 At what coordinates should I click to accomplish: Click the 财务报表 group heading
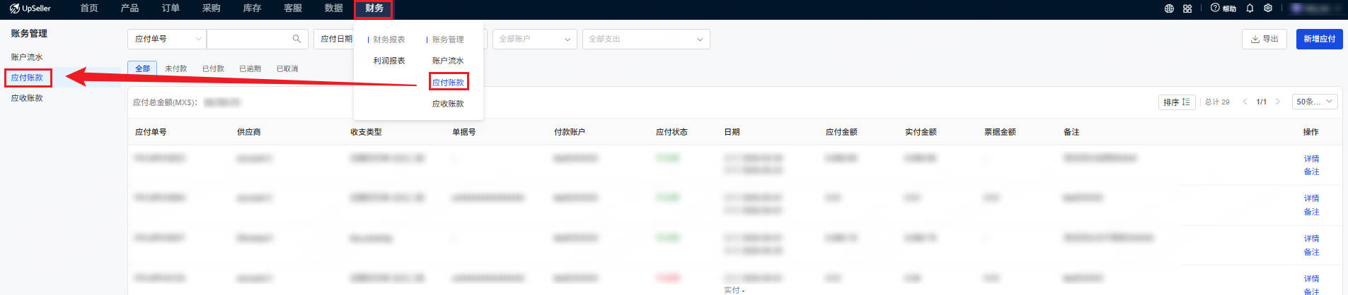click(389, 40)
